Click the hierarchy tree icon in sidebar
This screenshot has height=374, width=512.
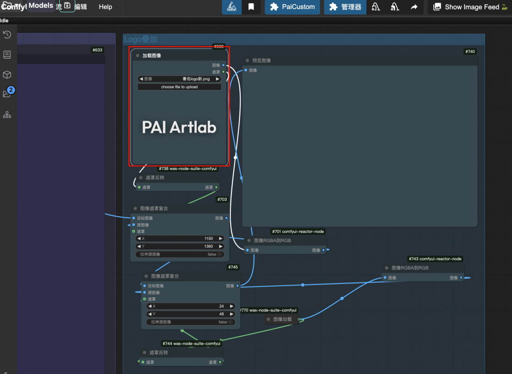(x=7, y=115)
